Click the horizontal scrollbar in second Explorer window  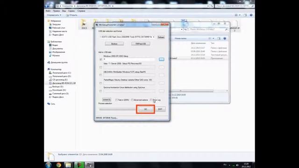coord(198,91)
